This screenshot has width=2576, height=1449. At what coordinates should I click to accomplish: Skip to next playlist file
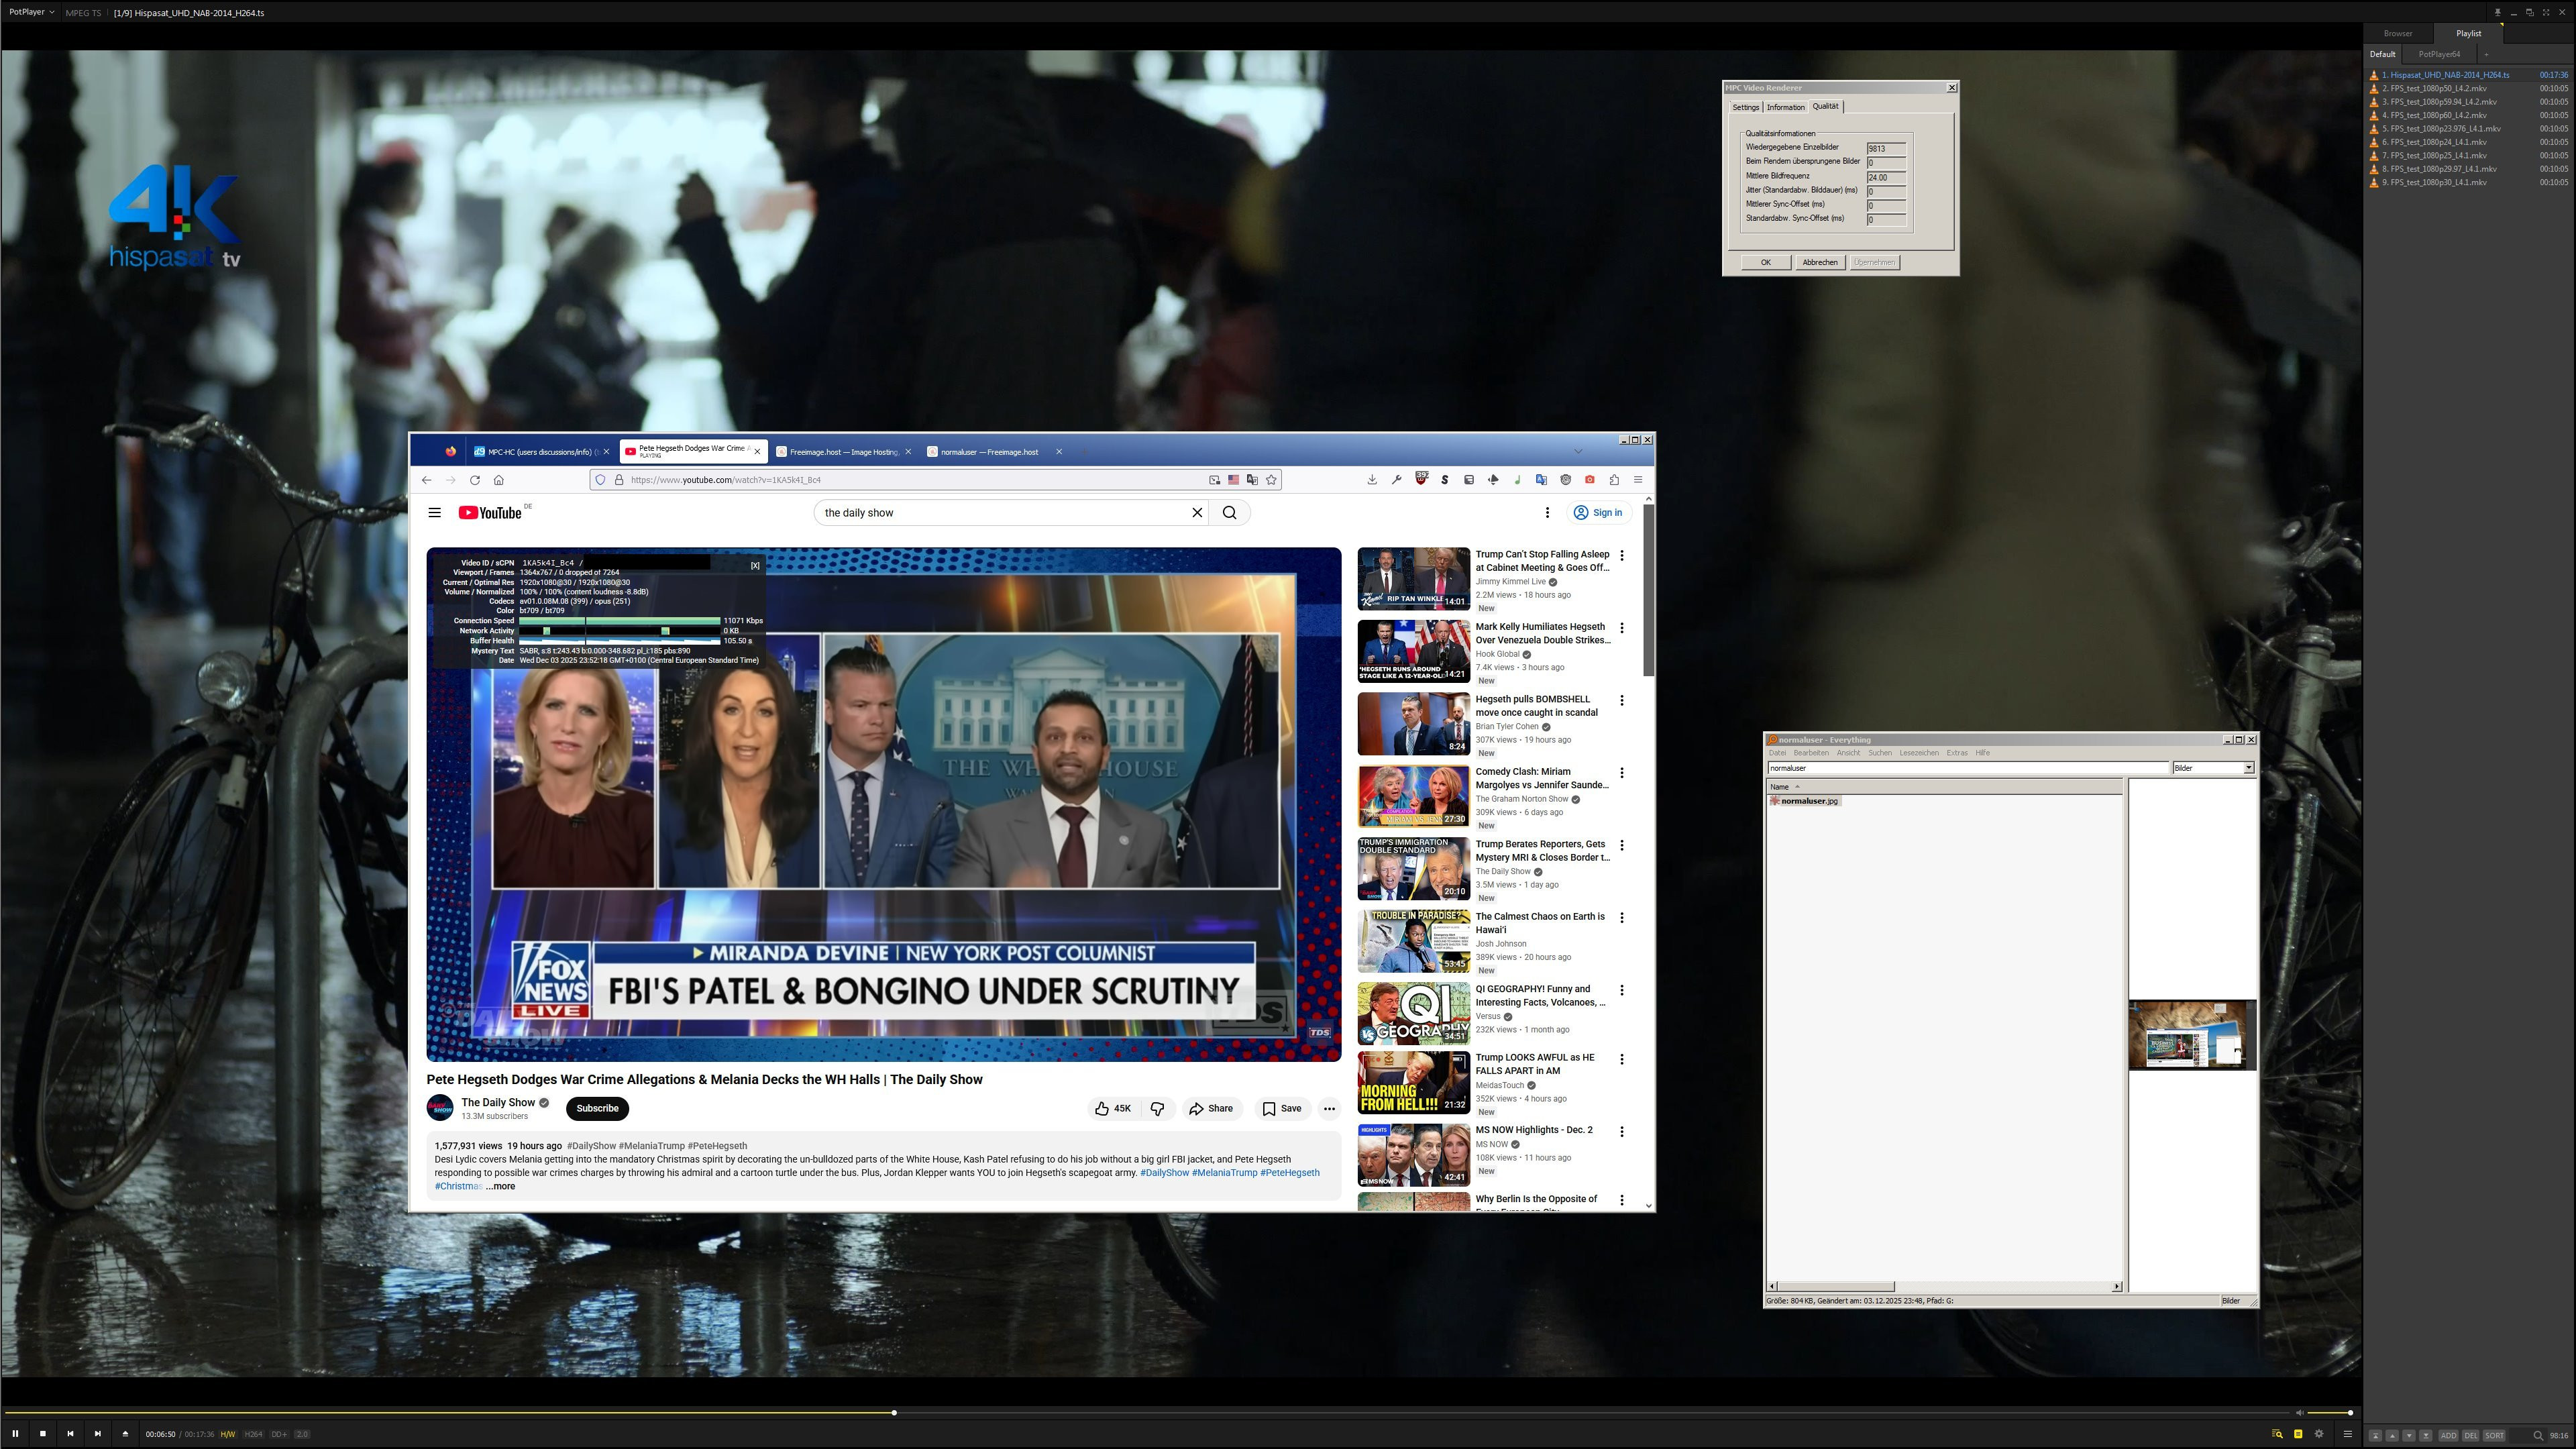click(98, 1433)
